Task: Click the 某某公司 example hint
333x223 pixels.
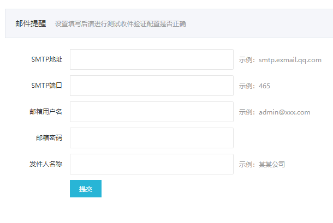Action: coord(262,165)
